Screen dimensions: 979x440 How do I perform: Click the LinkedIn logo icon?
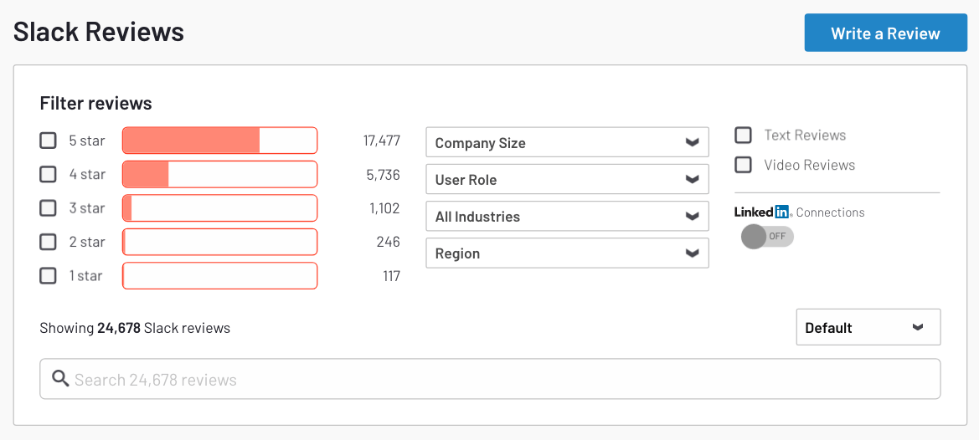coord(763,212)
